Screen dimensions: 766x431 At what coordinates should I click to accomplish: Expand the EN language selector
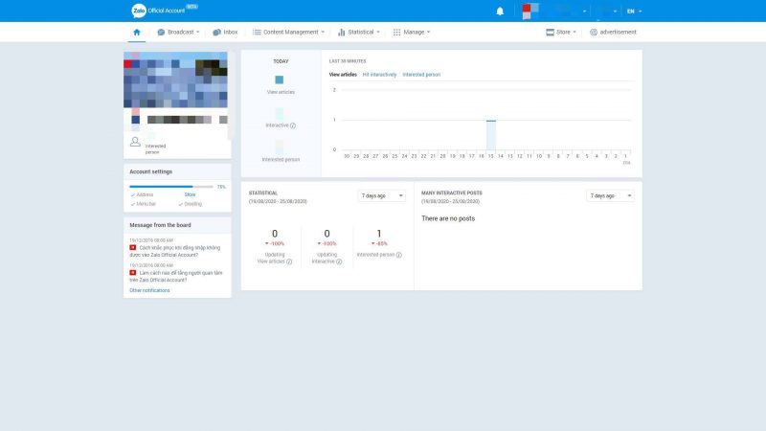pyautogui.click(x=634, y=11)
